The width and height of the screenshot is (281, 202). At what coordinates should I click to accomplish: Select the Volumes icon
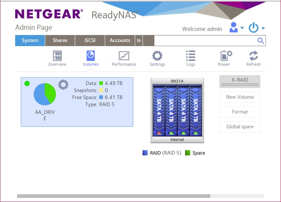[91, 56]
